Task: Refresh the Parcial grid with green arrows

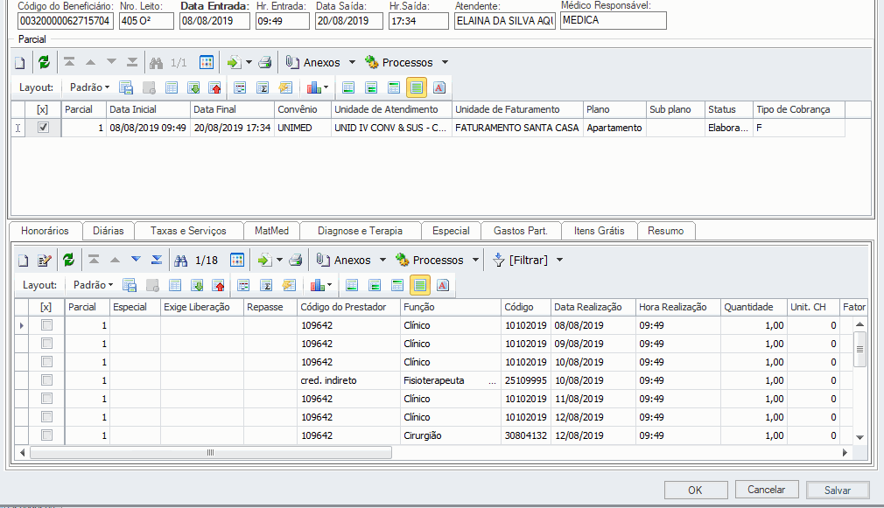Action: click(44, 62)
